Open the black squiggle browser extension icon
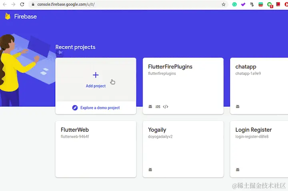Image resolution: width=288 pixels, height=191 pixels. [x=252, y=4]
